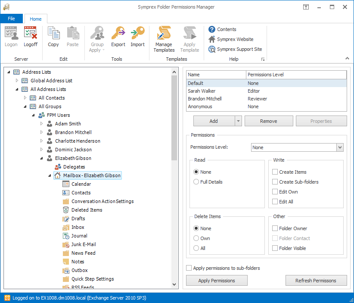This screenshot has width=354, height=303.
Task: Sort by the Name column header
Action: click(216, 75)
